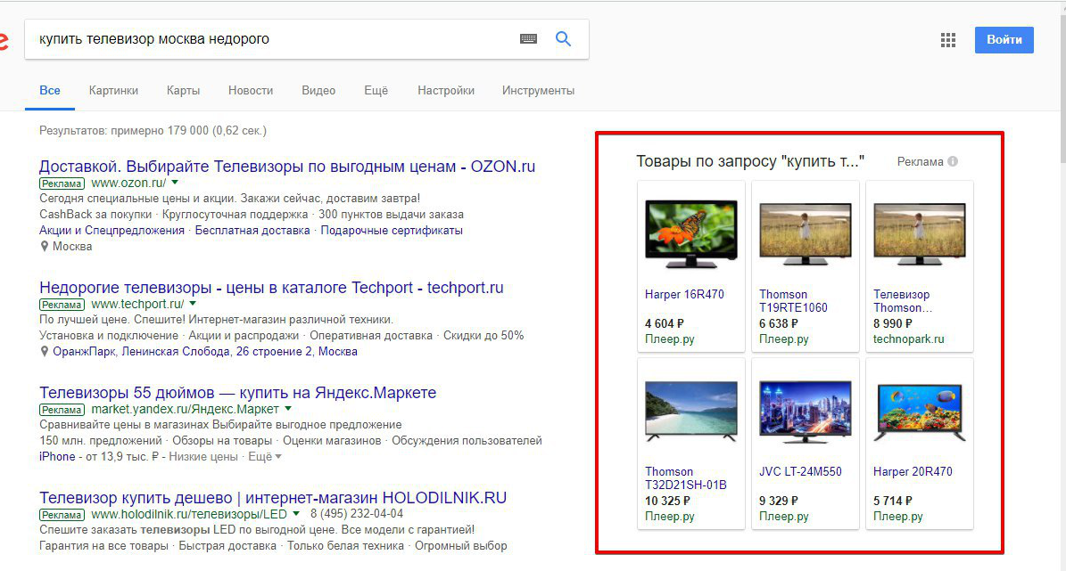Click the 10 325 ₽ price
The width and height of the screenshot is (1066, 571).
tap(667, 501)
